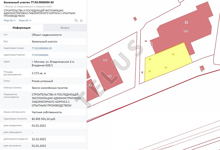This screenshot has height=150, width=220.
Task: Open cadastral quarter link 77:03:0006004
Action: 40,55
